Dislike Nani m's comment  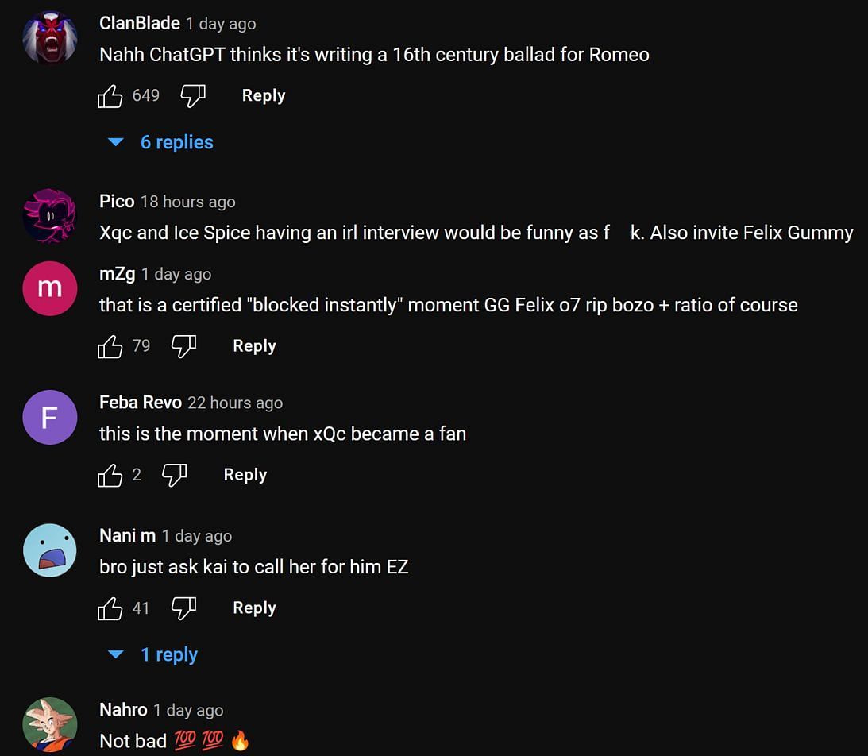183,608
